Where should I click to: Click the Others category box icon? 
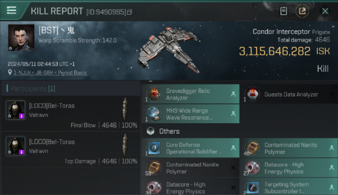pyautogui.click(x=151, y=131)
